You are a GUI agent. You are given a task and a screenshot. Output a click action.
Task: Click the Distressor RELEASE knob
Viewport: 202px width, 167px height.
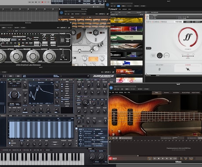point(33,56)
